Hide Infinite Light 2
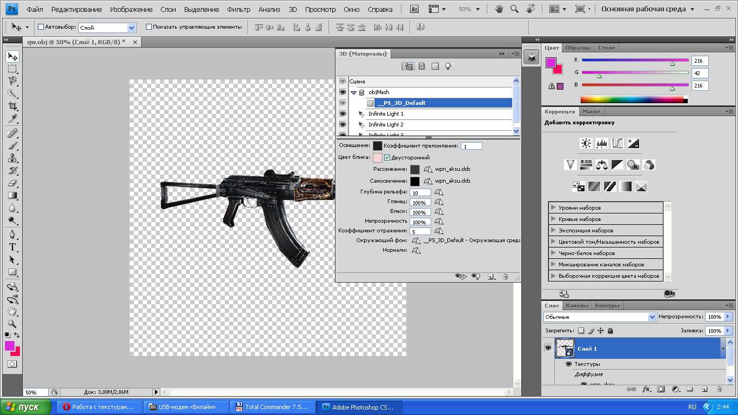738x415 pixels. (342, 125)
